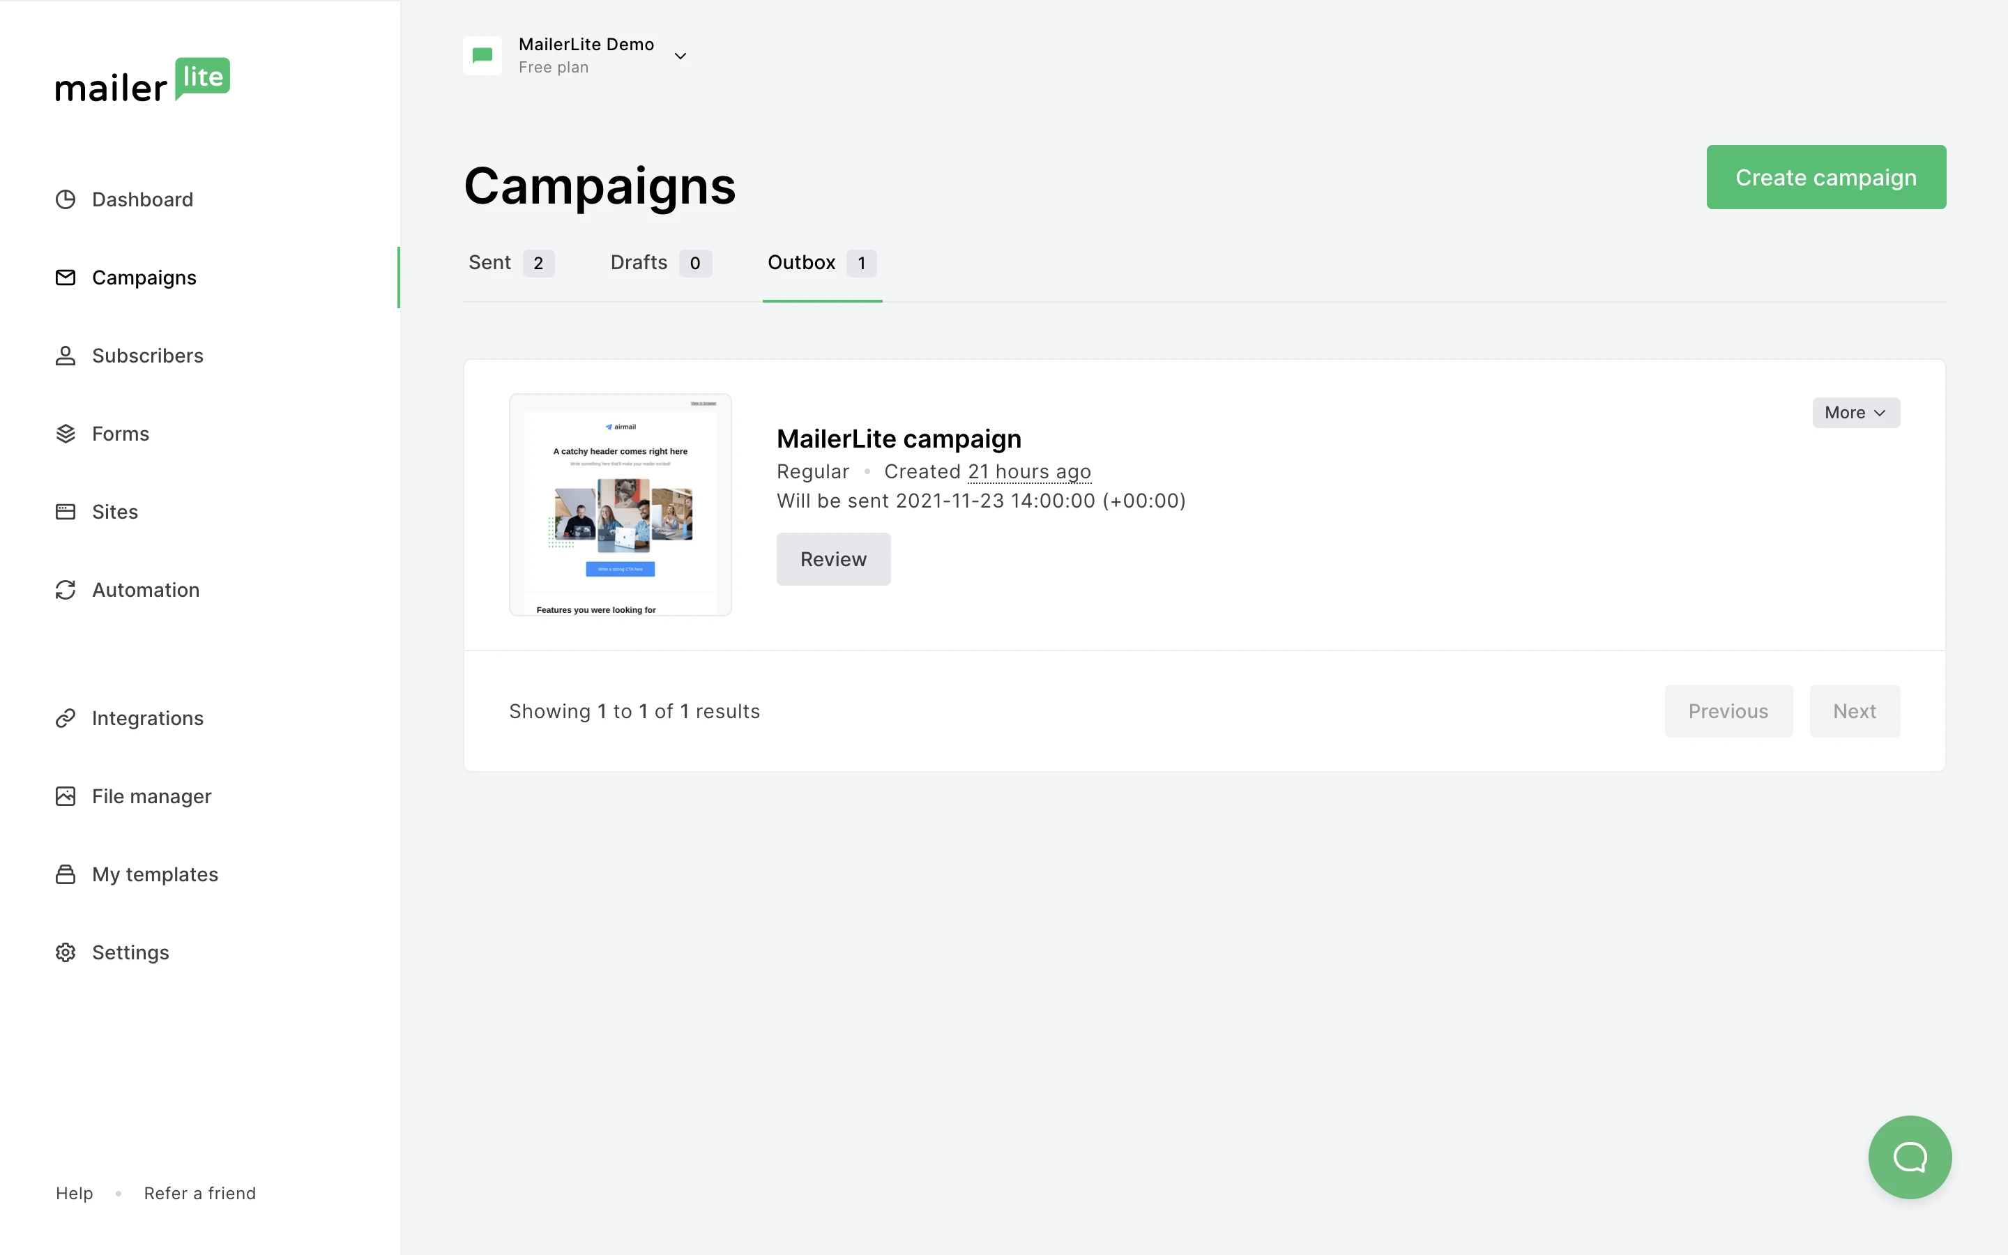Click the Sites browser-window icon
The height and width of the screenshot is (1255, 2008).
(66, 512)
